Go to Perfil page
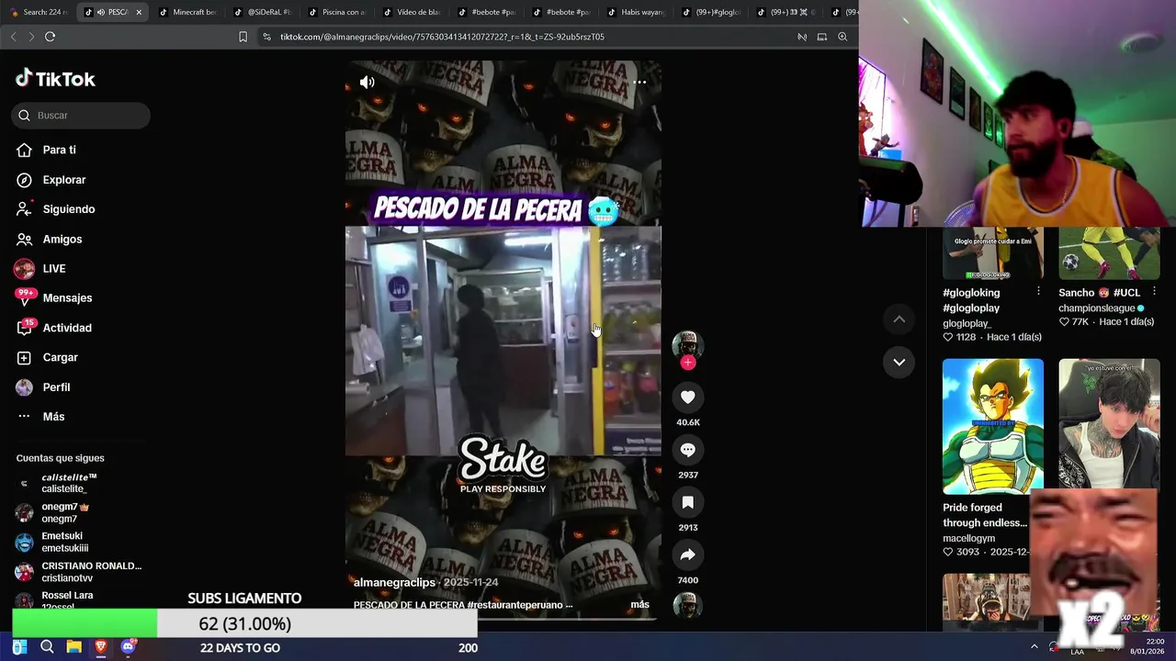1176x661 pixels. 56,387
